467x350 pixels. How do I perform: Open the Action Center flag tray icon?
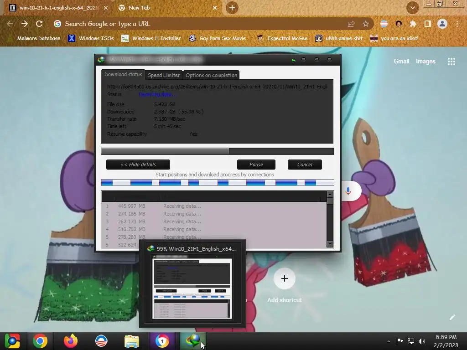click(x=400, y=341)
